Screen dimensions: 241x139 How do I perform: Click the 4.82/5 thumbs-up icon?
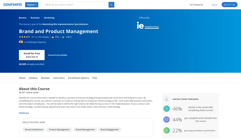tap(63, 37)
